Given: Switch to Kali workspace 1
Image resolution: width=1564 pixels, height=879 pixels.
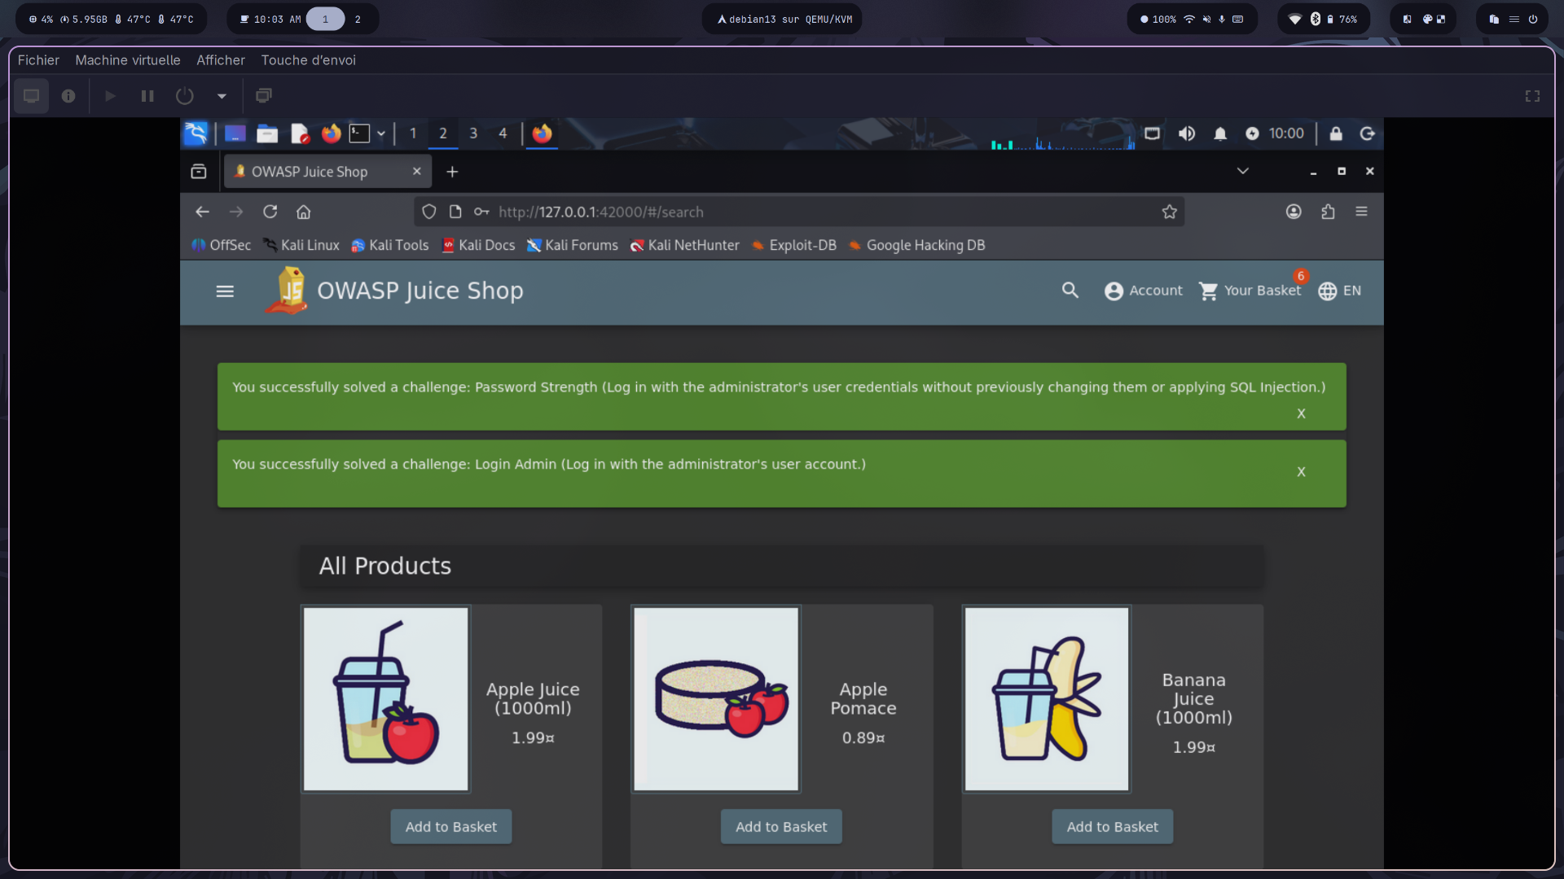Looking at the screenshot, I should 413,133.
